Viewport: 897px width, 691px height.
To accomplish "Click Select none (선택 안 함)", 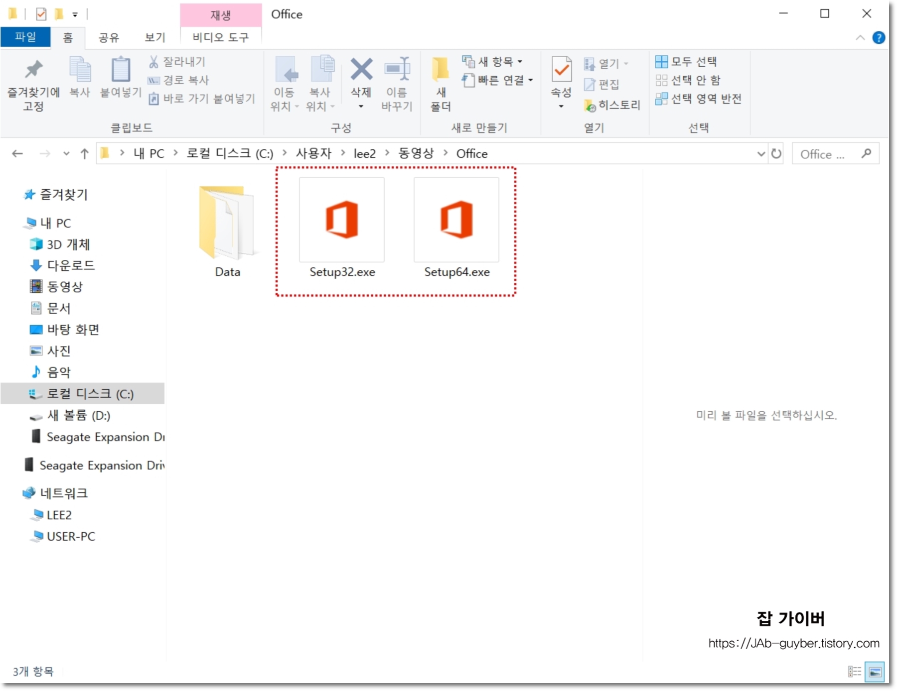I will point(688,80).
